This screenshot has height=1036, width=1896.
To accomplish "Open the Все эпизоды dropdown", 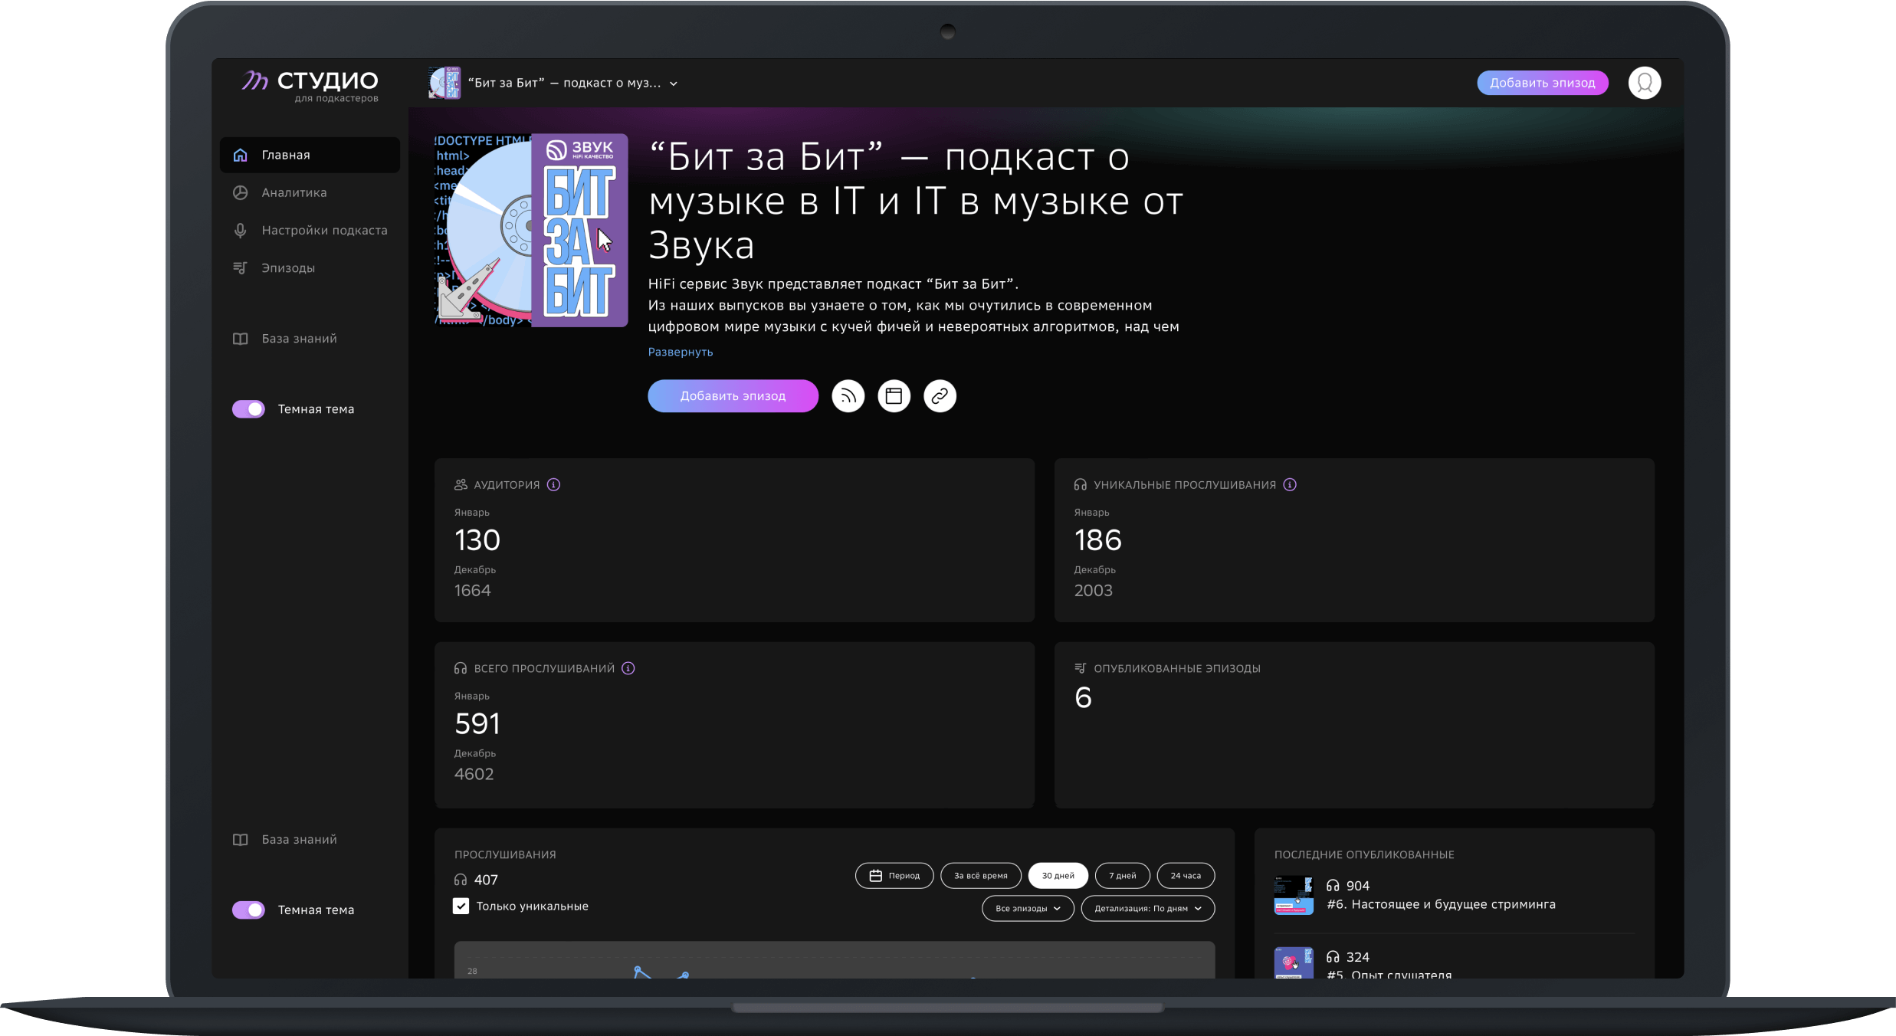I will coord(1028,908).
